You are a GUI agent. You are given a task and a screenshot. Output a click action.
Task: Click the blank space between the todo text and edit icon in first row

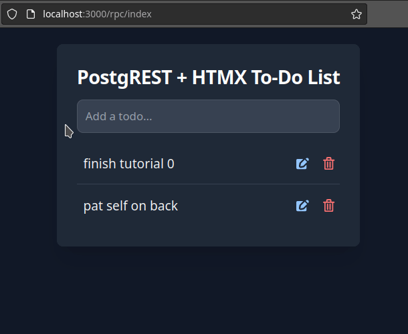pos(234,164)
